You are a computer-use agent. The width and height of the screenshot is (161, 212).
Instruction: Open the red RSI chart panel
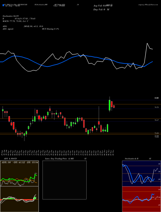[141, 199]
